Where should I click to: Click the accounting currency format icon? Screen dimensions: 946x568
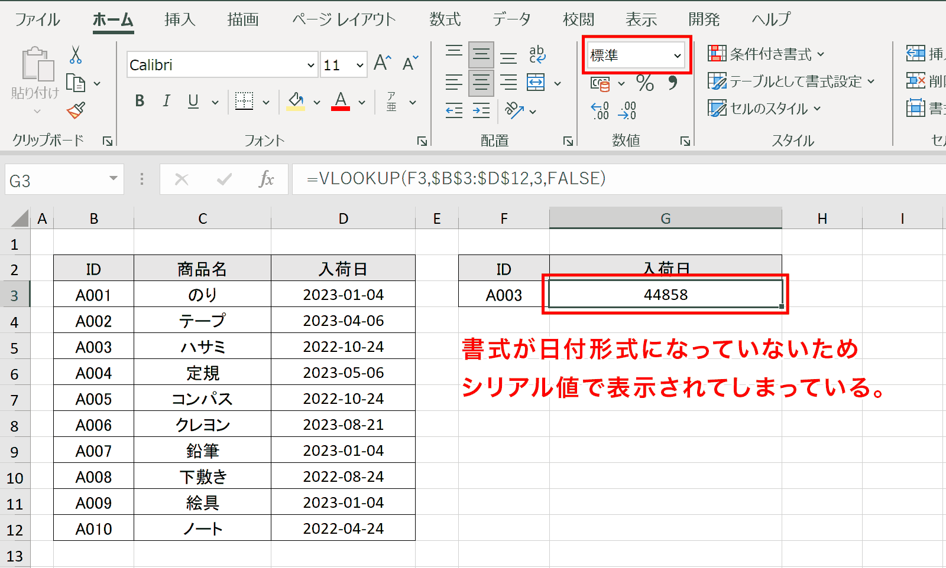coord(600,84)
